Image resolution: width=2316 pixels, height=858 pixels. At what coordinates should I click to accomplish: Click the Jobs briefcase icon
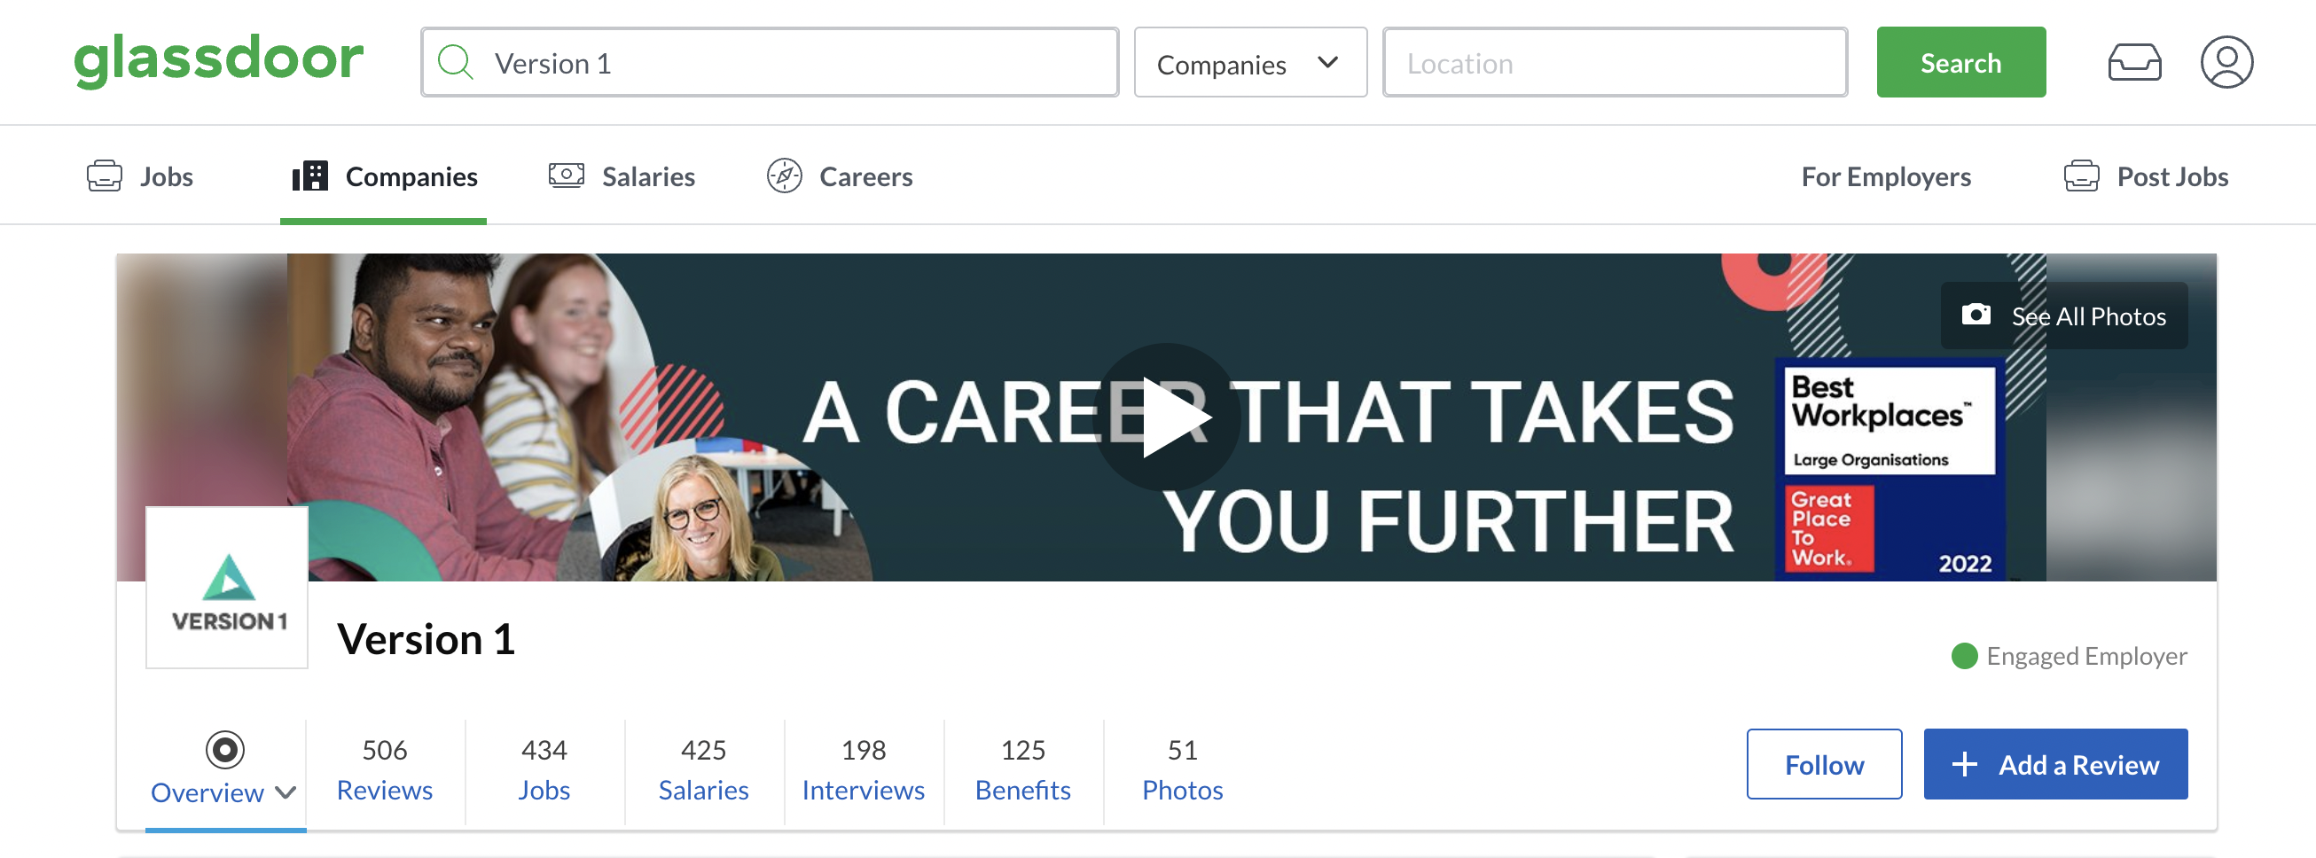[105, 176]
